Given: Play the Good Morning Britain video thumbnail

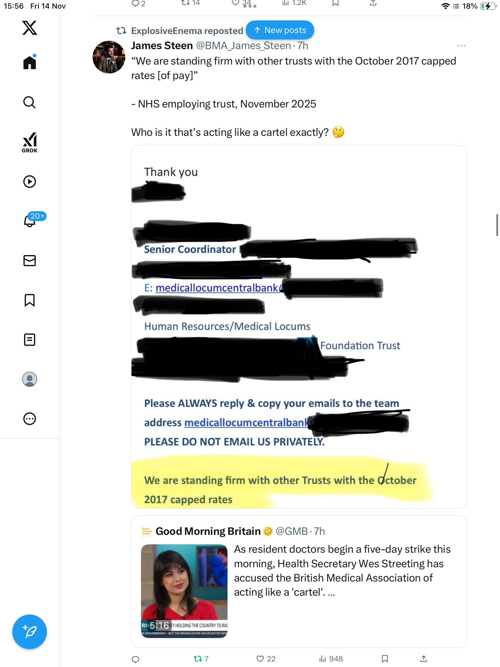Looking at the screenshot, I should (184, 591).
